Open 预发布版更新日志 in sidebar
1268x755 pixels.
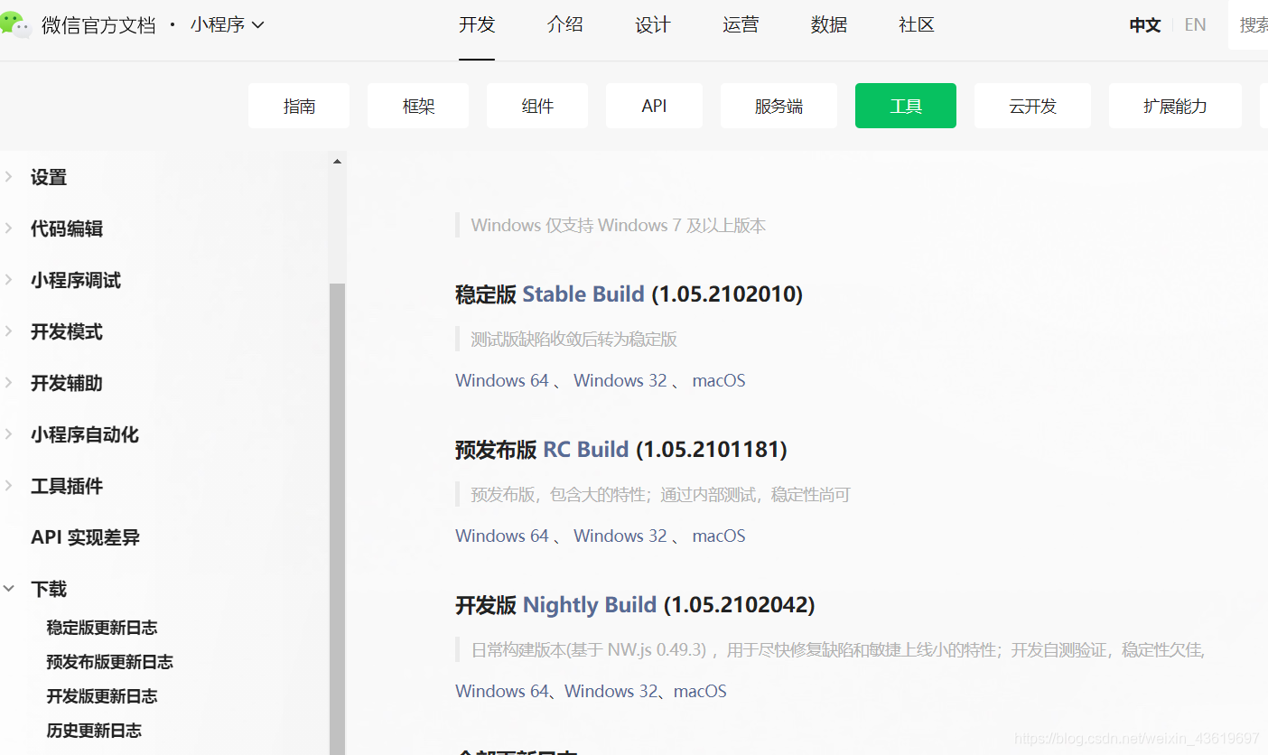(110, 662)
